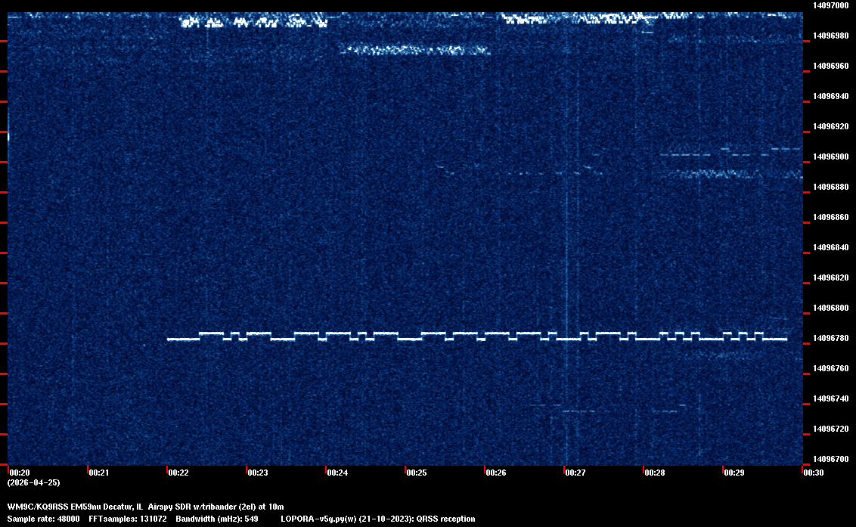
Task: Click the 14096840 frequency label
Action: click(831, 247)
